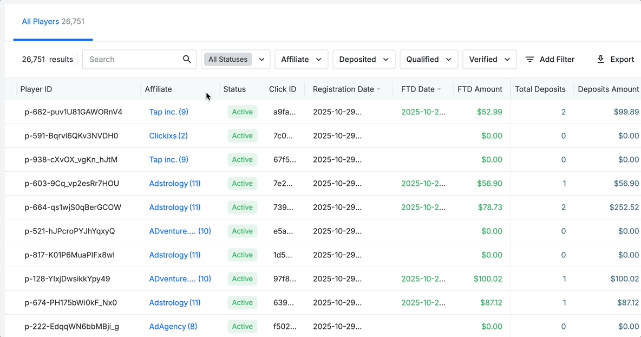
Task: Click the Add Filter lines icon
Action: click(530, 59)
